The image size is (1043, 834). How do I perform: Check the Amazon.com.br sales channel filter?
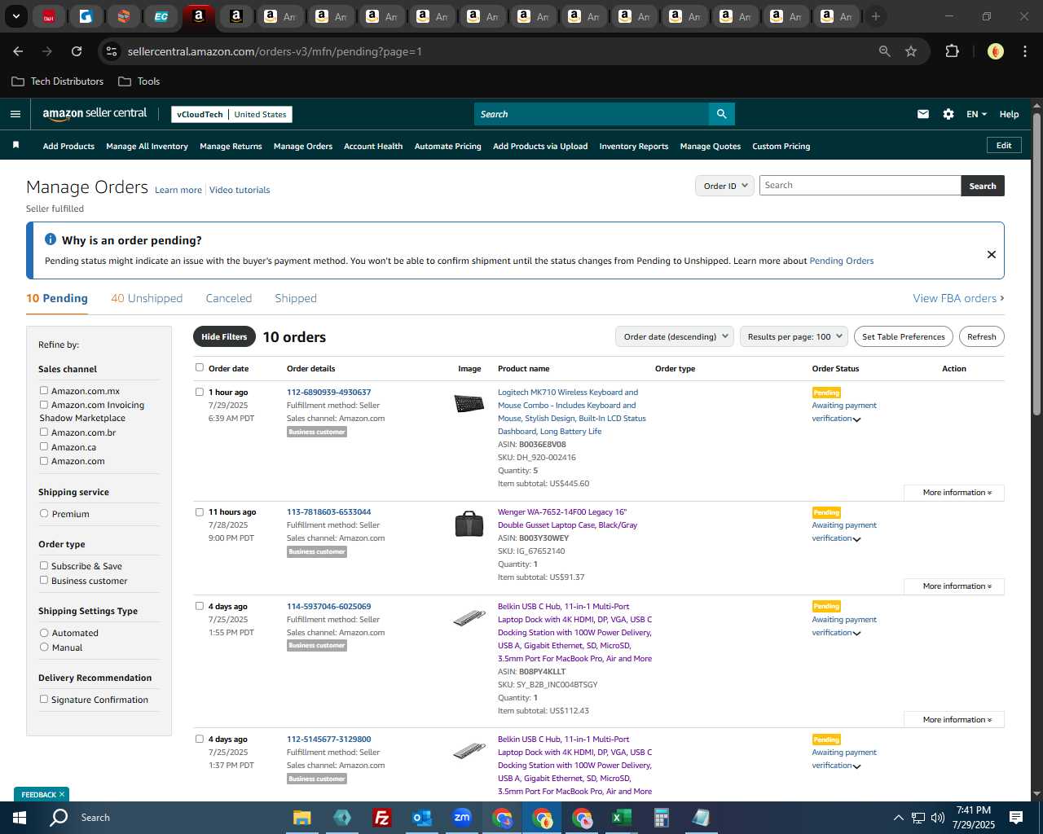pos(44,432)
